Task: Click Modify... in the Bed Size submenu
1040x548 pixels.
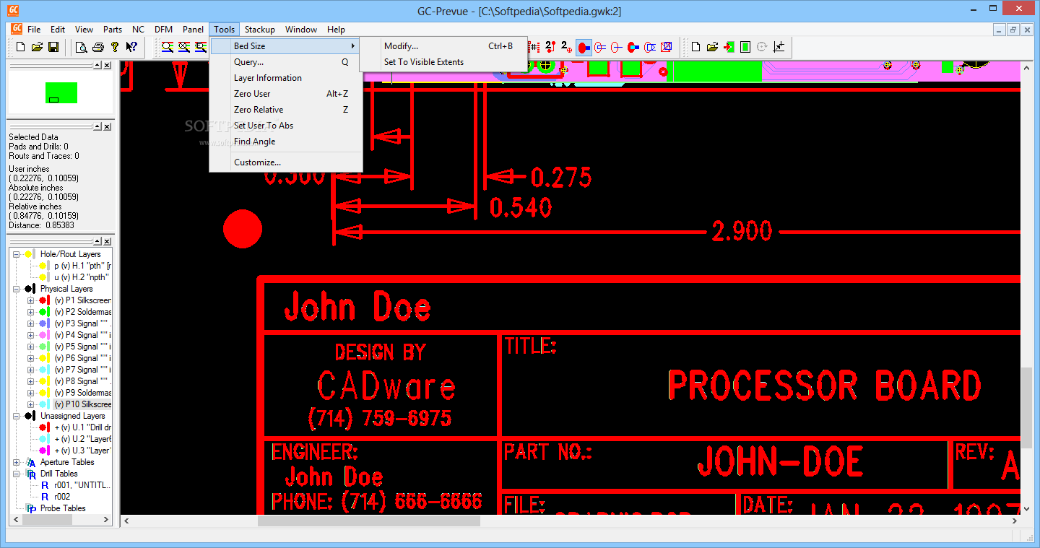Action: [443, 46]
